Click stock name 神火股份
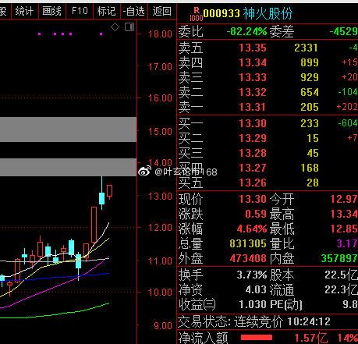The image size is (358, 344). tap(268, 13)
